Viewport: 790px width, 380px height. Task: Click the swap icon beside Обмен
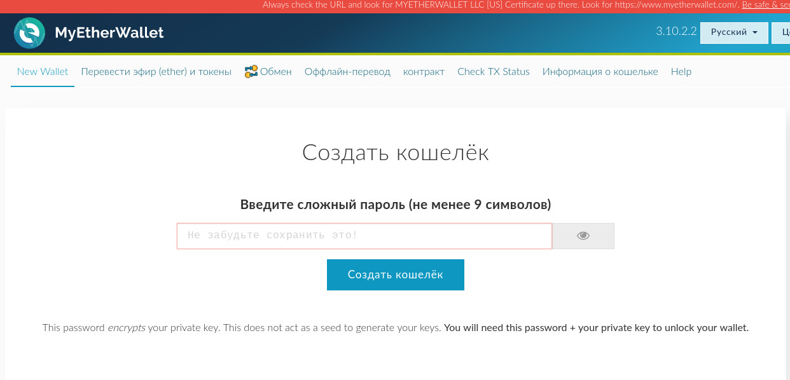251,72
